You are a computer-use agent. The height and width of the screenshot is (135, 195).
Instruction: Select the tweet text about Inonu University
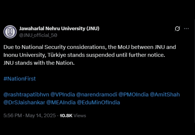coord(90,51)
